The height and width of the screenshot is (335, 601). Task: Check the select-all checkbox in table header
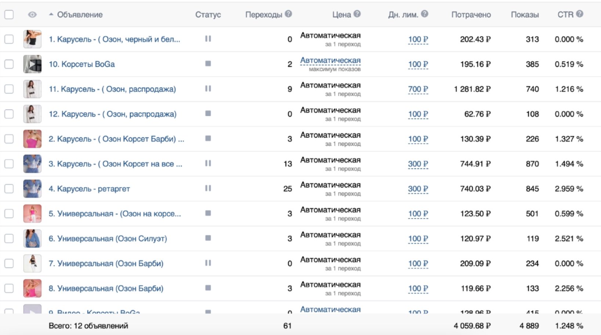(9, 15)
